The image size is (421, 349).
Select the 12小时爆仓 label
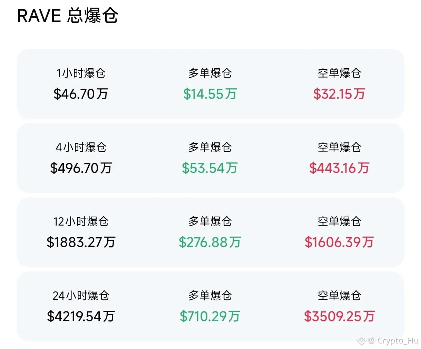coord(81,221)
